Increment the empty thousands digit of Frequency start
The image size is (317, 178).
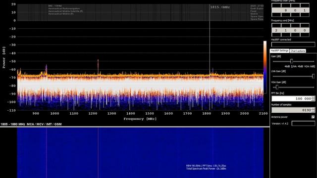point(276,5)
